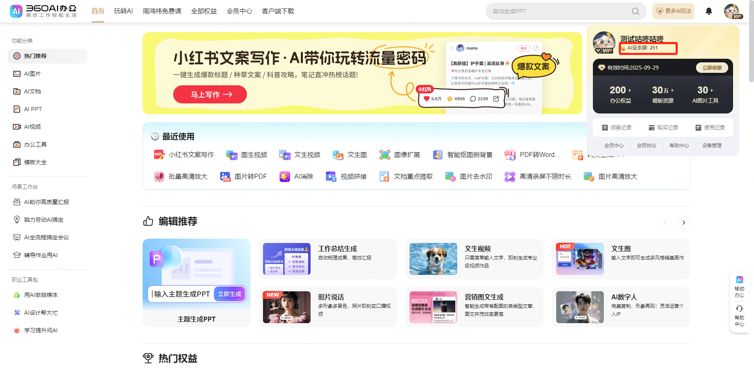Select AI视频 in sidebar

[48, 127]
